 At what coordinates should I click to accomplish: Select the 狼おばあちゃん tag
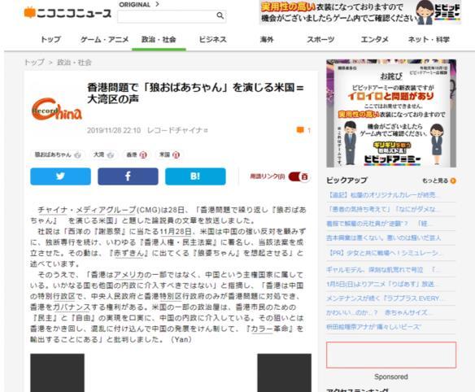click(x=58, y=155)
